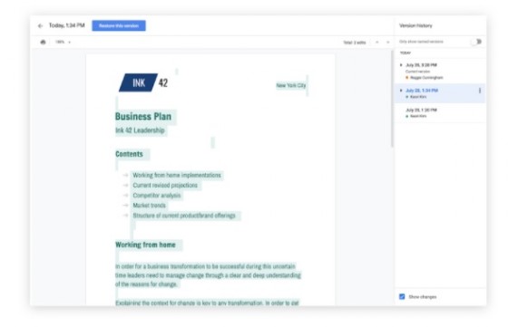Click Market trends list item

pyautogui.click(x=150, y=206)
